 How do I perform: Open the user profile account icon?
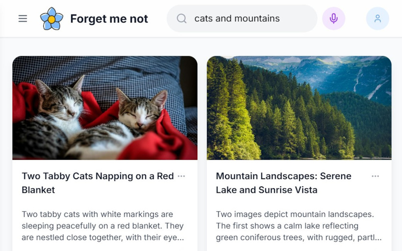click(378, 18)
